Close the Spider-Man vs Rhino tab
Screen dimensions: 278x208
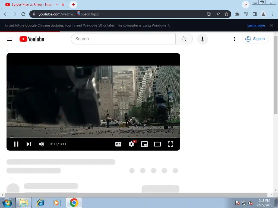tap(63, 5)
